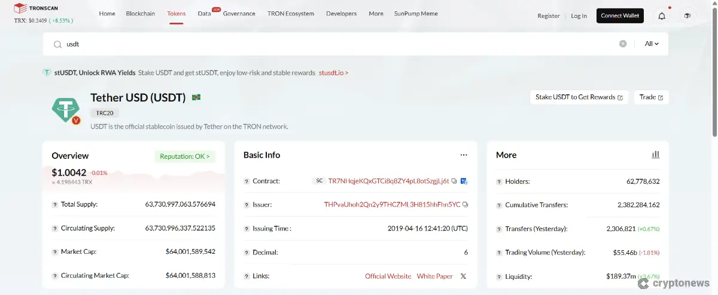Screen dimensions: 718x295
Task: Open Basic Info three-dots menu
Action: [x=464, y=155]
